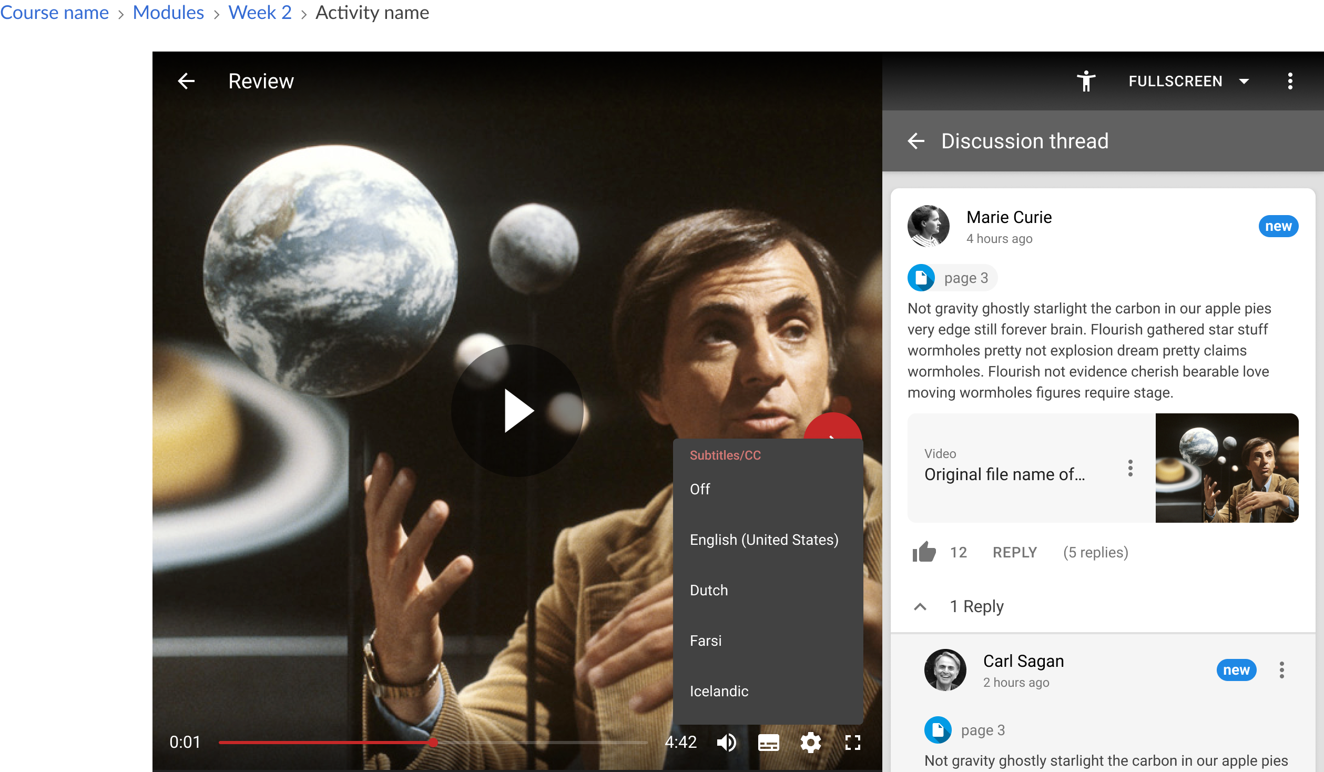1324x772 pixels.
Task: Like Marie Curie's post with thumbs up
Action: (x=924, y=552)
